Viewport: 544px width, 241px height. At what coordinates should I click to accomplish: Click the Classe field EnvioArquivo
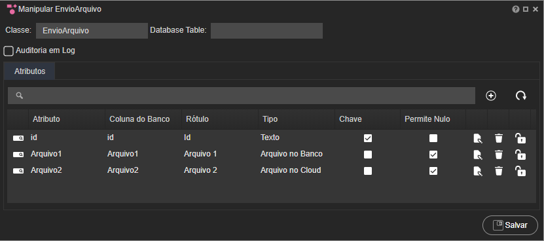tap(92, 31)
